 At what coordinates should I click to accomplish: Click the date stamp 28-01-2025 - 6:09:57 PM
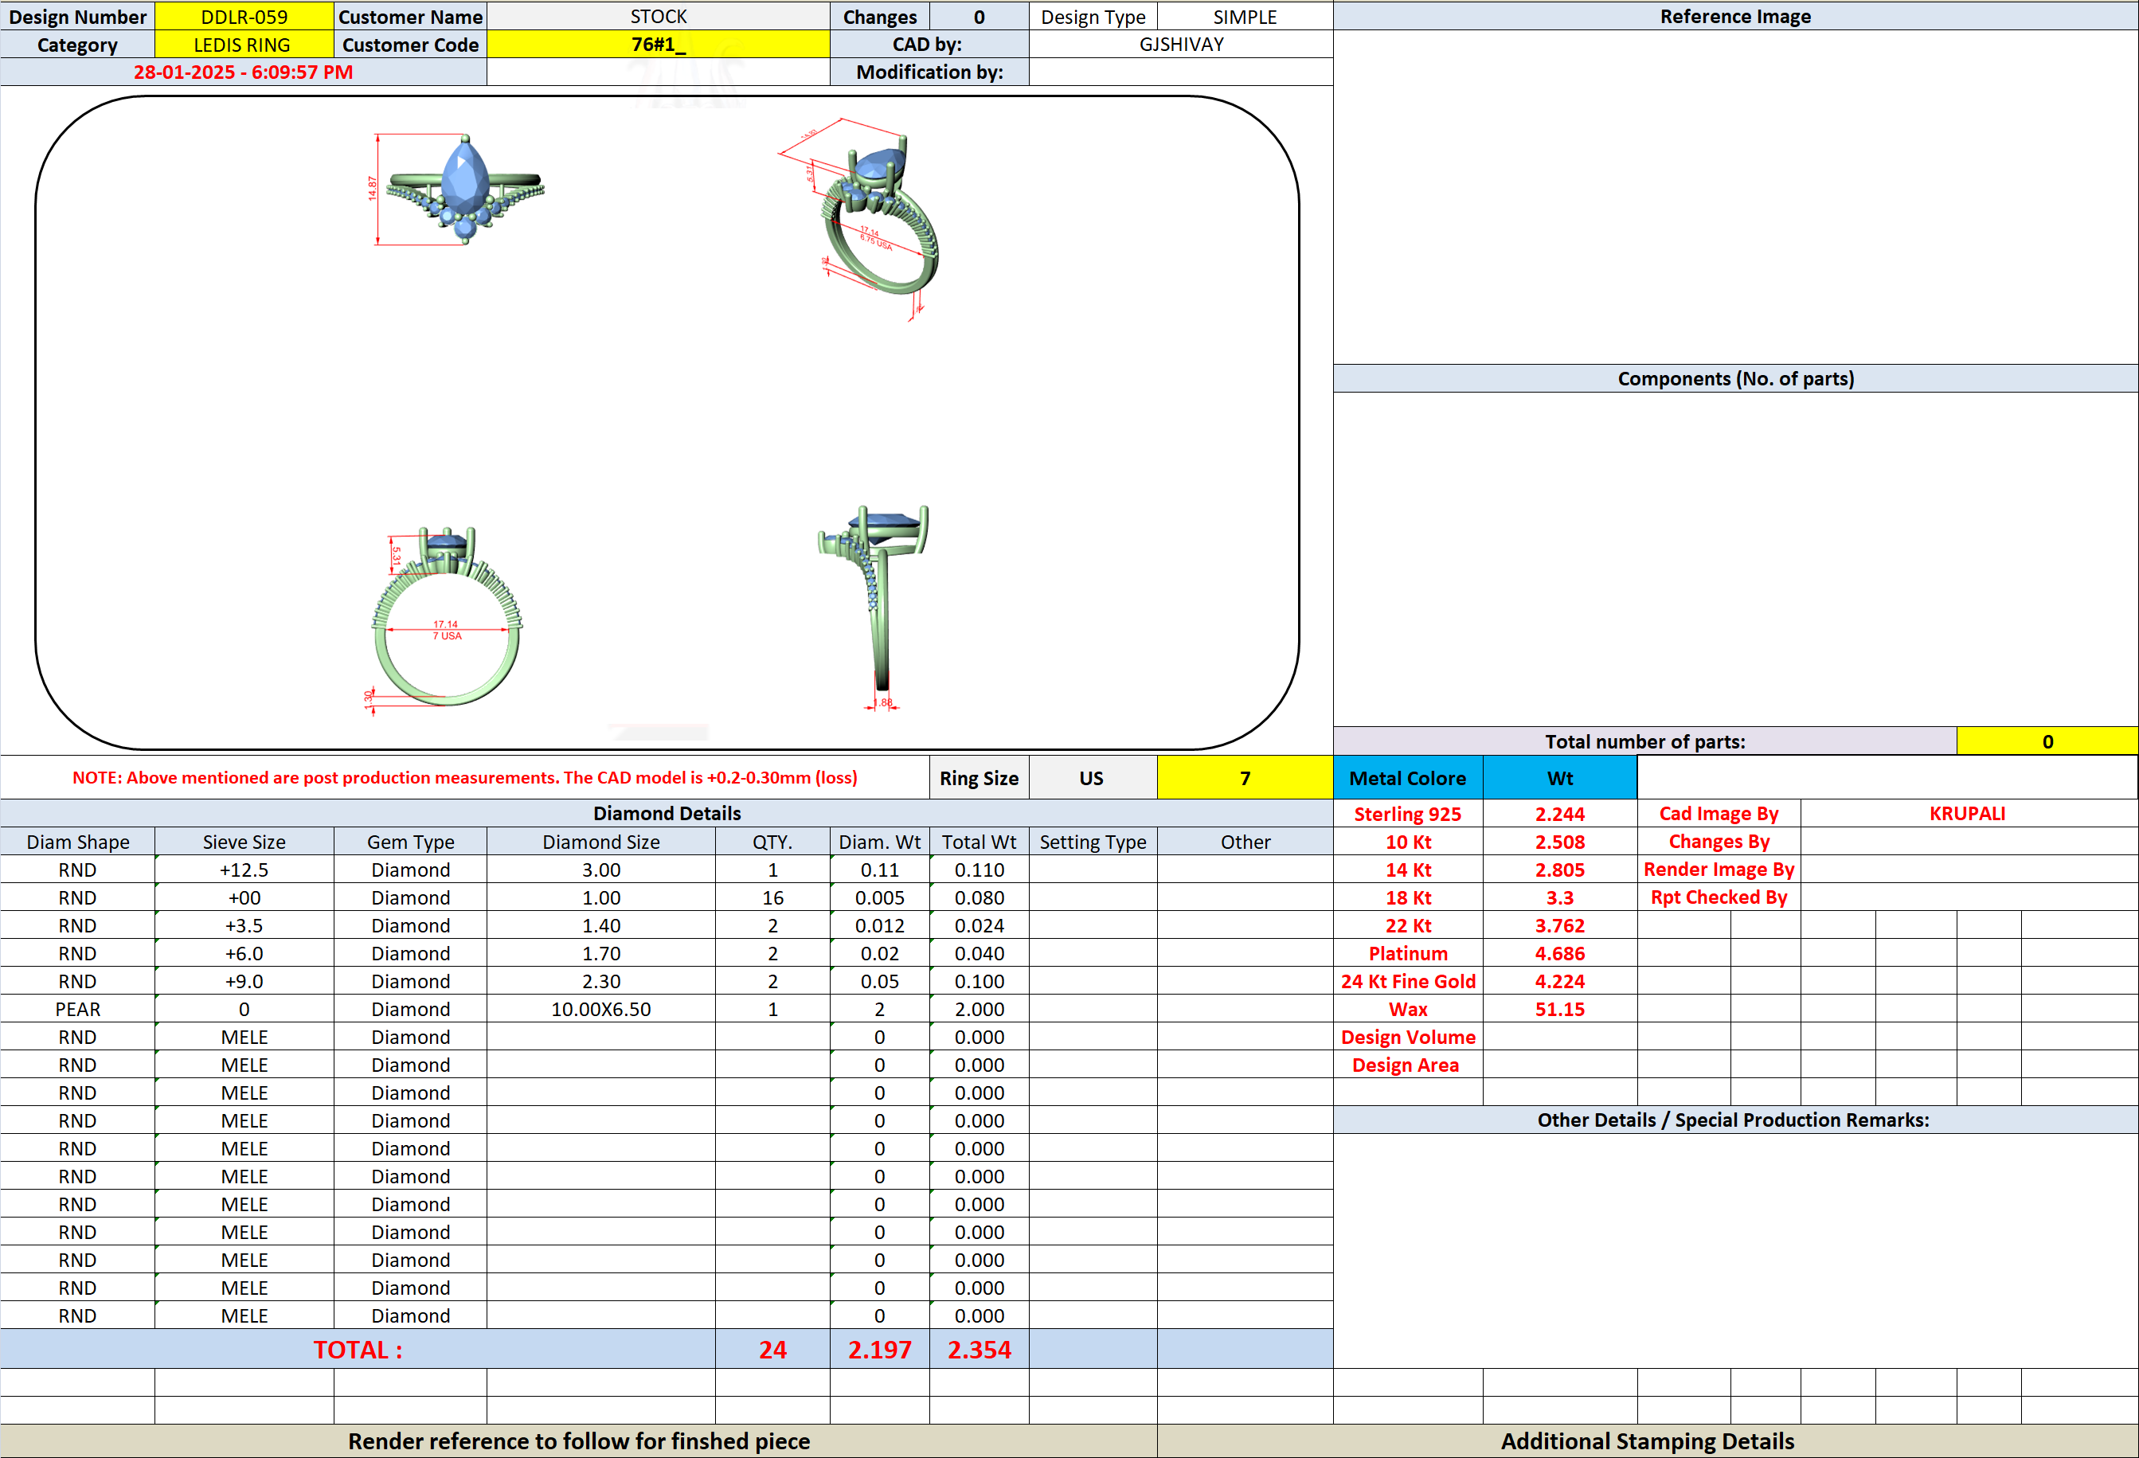click(x=243, y=72)
